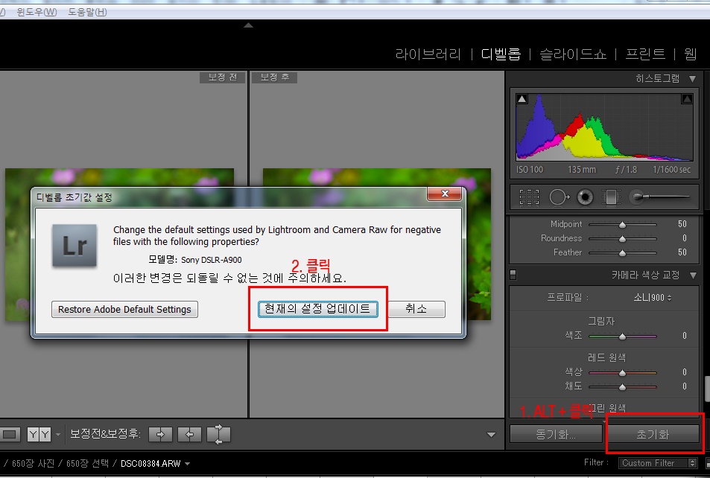Screen dimensions: 710x478
Task: Switch to the 라이브러리 module
Action: tap(428, 54)
